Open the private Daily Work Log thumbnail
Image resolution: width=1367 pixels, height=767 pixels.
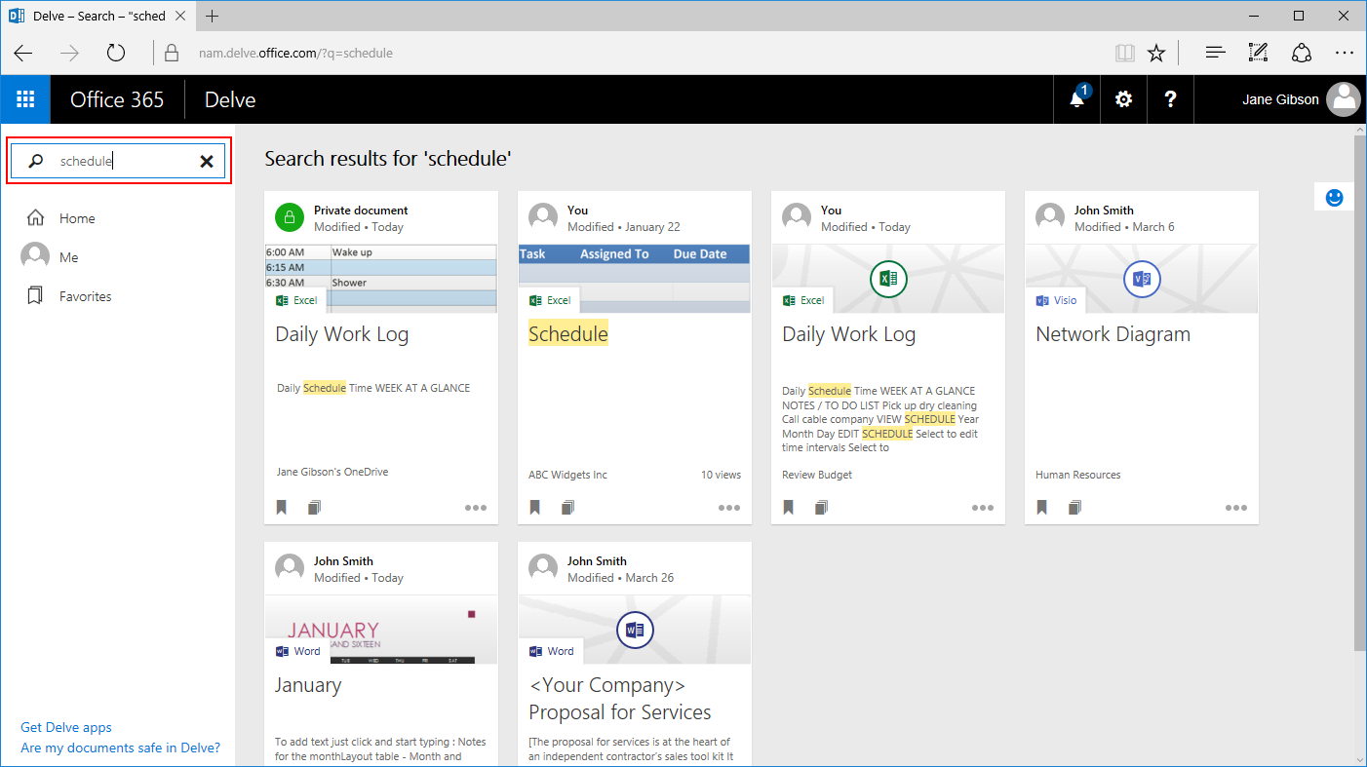(381, 279)
